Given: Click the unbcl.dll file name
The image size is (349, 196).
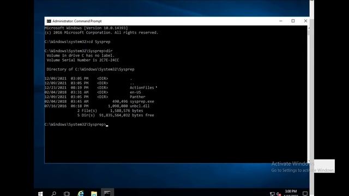Looking at the screenshot, I should pos(140,106).
